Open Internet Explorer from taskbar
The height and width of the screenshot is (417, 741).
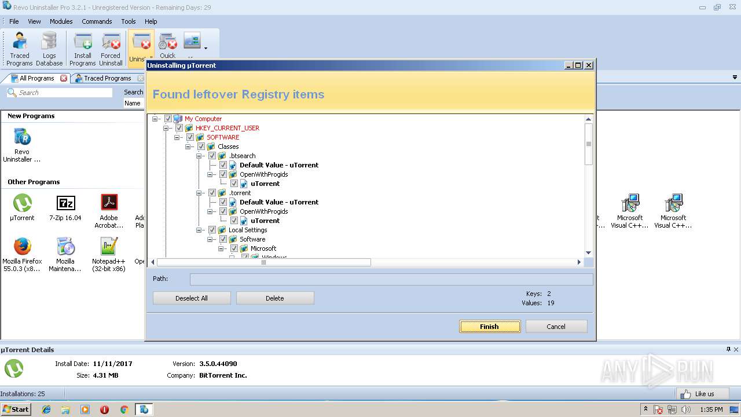click(46, 409)
